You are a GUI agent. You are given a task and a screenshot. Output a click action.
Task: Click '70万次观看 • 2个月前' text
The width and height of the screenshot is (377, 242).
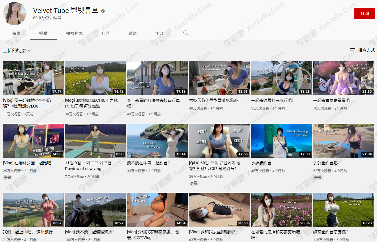330,108
